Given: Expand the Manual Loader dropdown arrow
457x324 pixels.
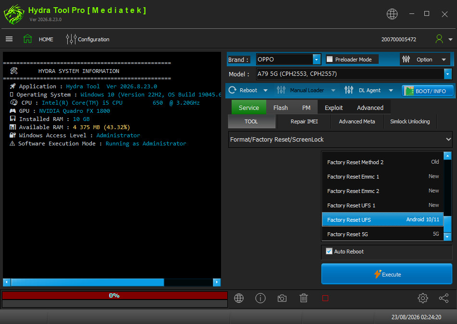Looking at the screenshot, I should tap(333, 90).
